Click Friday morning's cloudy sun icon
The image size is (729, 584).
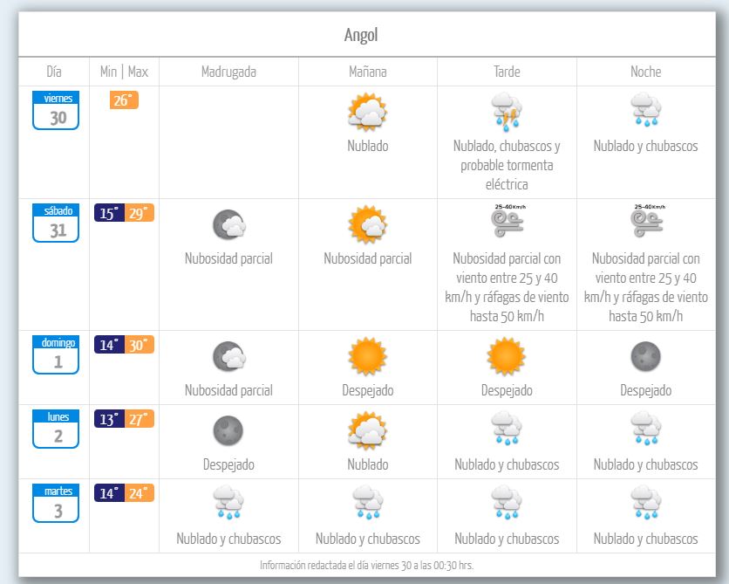367,113
